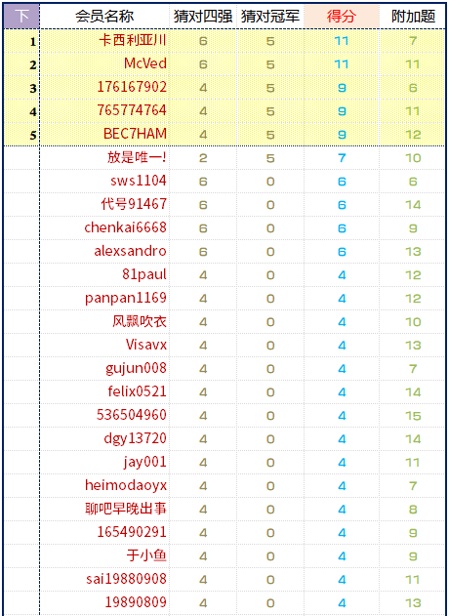Viewport: 449px width, 616px height.
Task: Open member 卡西利亚川 in row 1
Action: [133, 41]
